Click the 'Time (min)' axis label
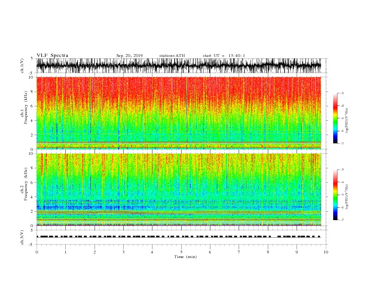Screen dimensions: 367x283 [x=185, y=257]
